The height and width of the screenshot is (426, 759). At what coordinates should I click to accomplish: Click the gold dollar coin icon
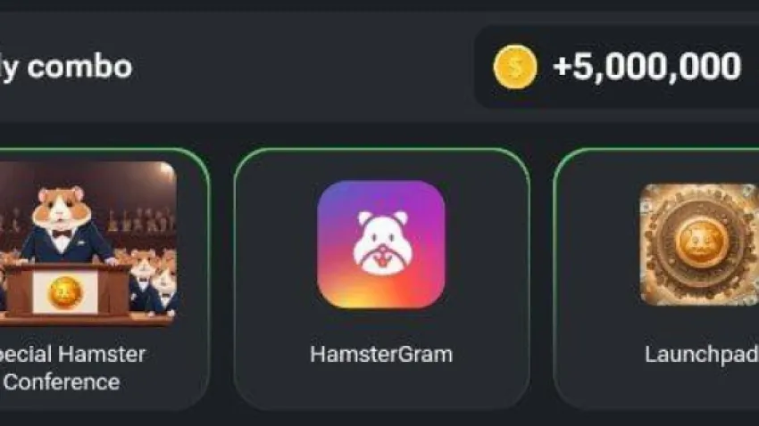(x=514, y=67)
